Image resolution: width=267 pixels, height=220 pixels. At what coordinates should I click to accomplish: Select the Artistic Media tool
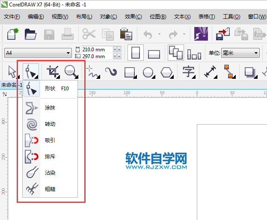[111, 71]
